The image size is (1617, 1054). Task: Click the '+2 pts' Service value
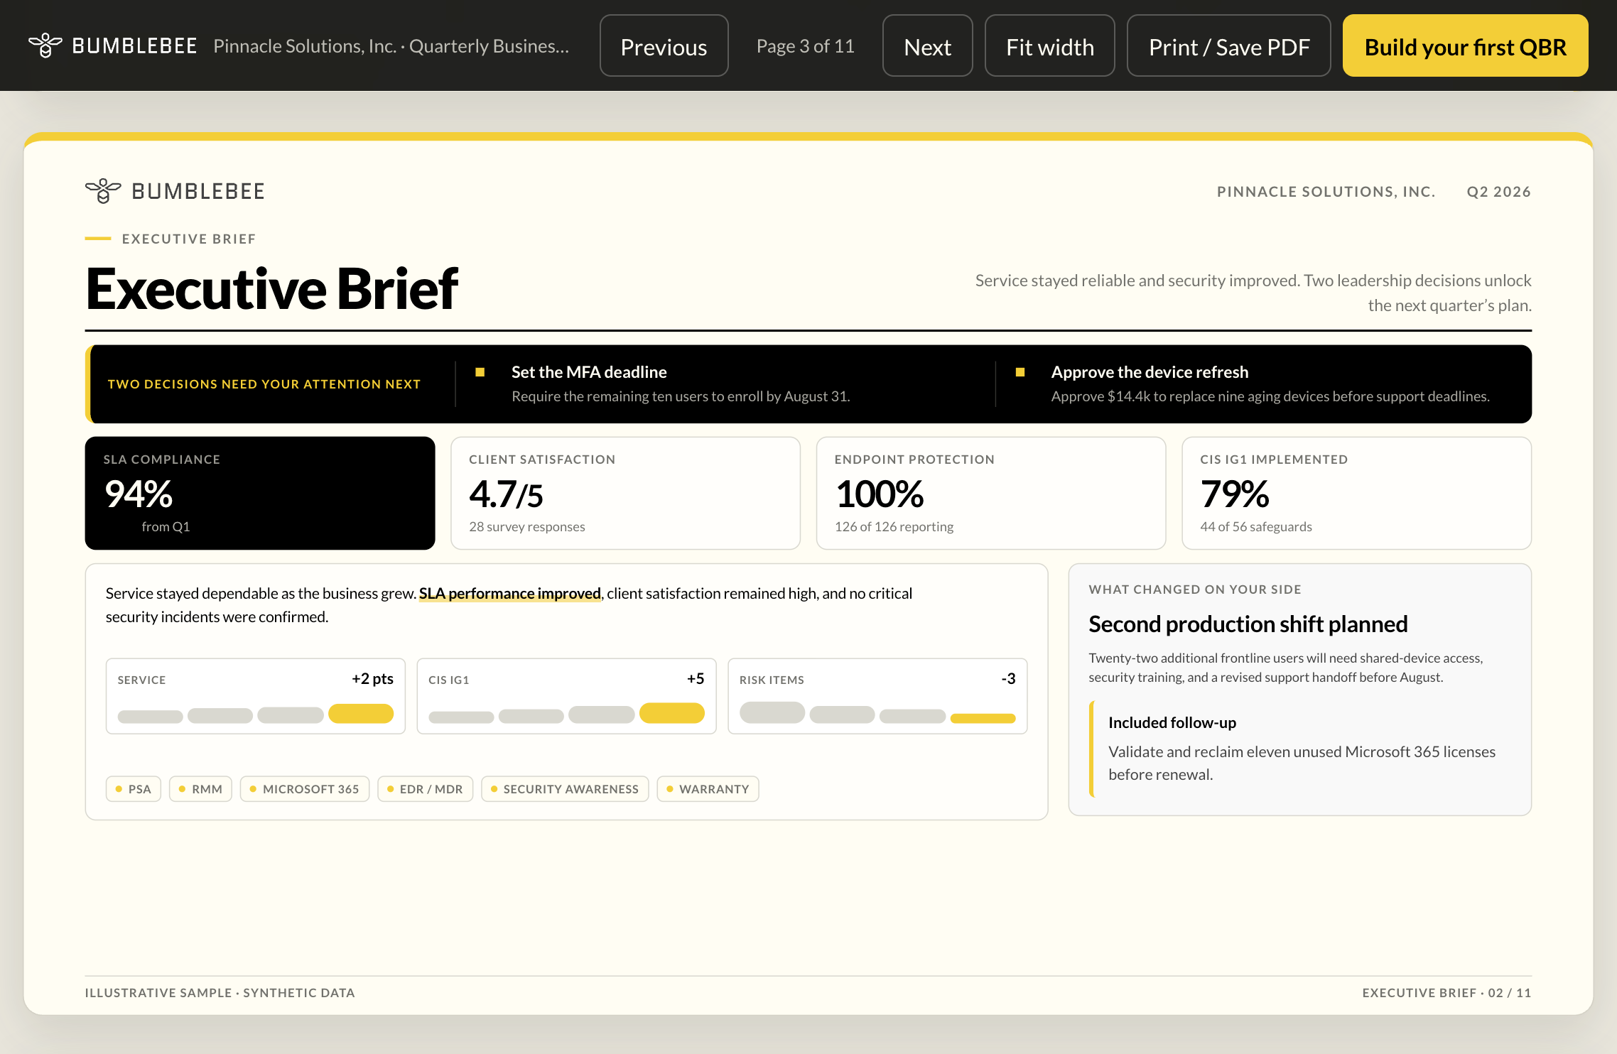tap(373, 678)
